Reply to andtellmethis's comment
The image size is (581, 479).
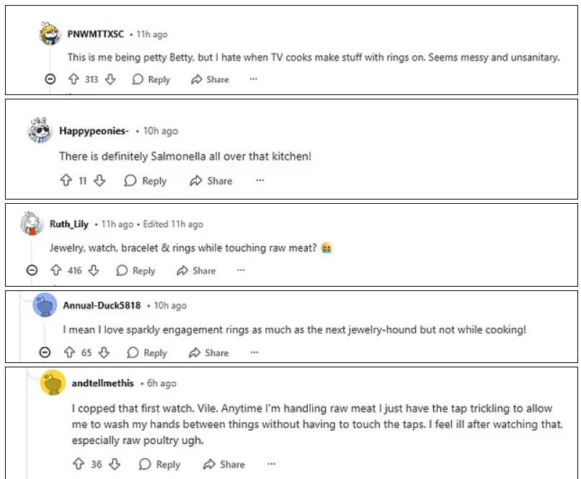point(160,465)
